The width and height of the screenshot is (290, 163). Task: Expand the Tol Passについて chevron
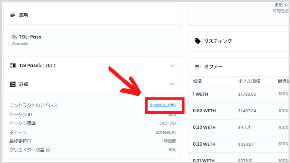pyautogui.click(x=173, y=66)
